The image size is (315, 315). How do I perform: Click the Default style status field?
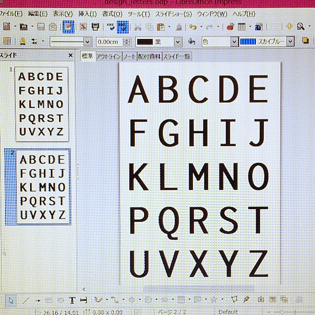228,312
